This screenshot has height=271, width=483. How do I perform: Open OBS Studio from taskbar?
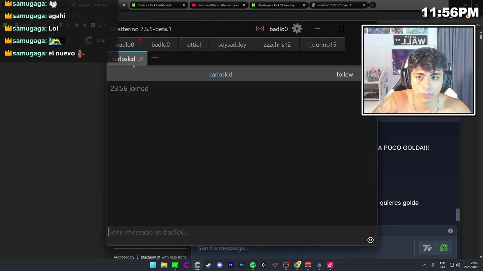pyautogui.click(x=286, y=265)
